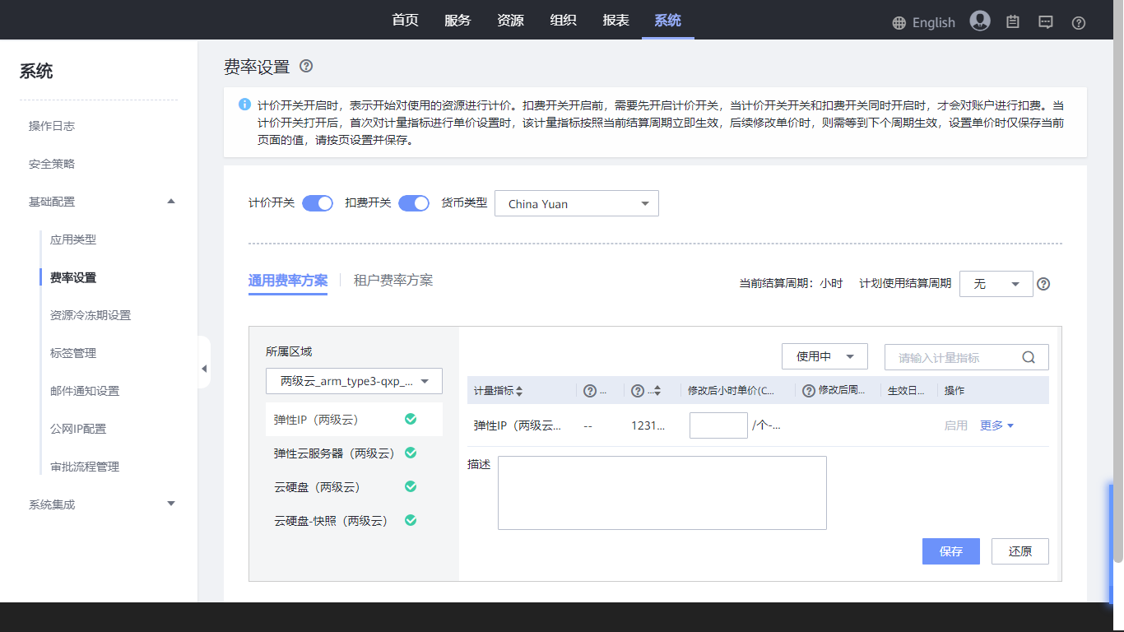
Task: Click the help icon beside 费率设置 title
Action: coord(306,67)
